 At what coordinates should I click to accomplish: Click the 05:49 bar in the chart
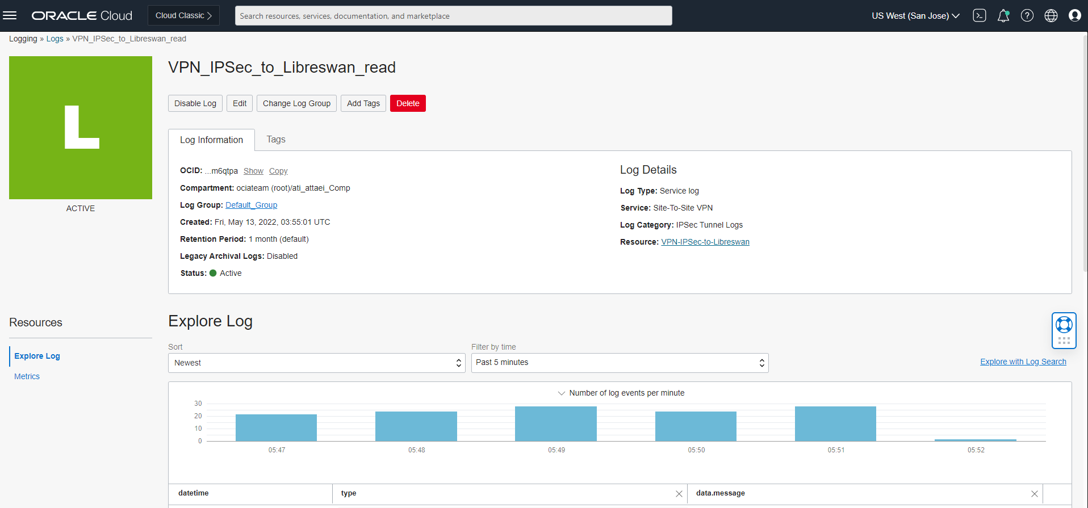click(x=555, y=423)
